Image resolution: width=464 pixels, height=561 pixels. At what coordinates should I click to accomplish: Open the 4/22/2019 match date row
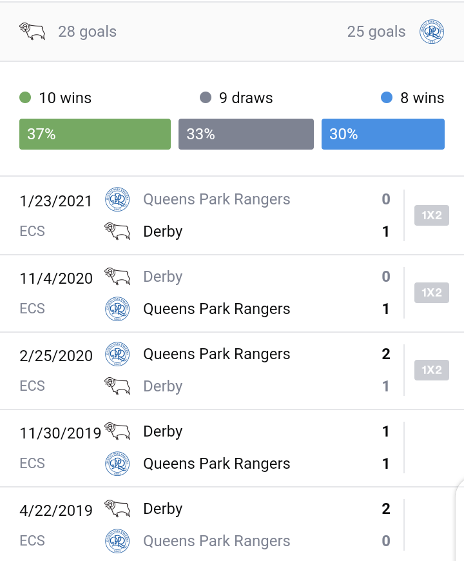(x=232, y=525)
